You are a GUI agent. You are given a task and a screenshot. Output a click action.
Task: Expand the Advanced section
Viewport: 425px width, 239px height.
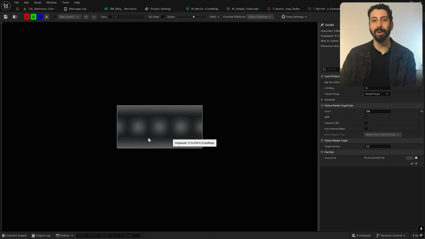click(x=322, y=100)
